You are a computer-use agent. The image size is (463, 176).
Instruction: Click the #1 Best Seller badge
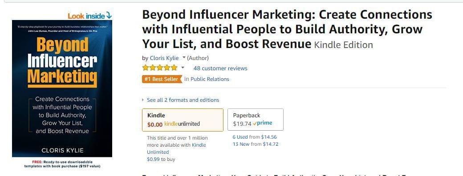[162, 79]
